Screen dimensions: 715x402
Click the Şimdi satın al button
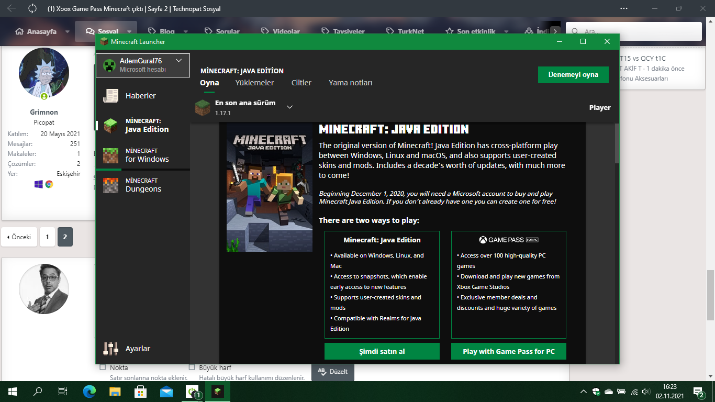click(382, 351)
